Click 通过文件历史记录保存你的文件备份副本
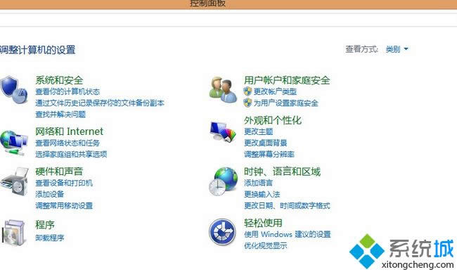The height and width of the screenshot is (272, 457). point(100,103)
